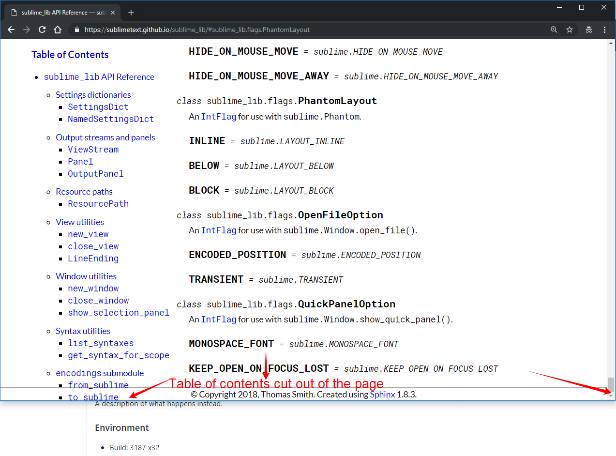Go to Settings dictionaries section
The image size is (616, 456).
tap(93, 95)
